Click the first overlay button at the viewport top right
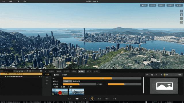The width and height of the screenshot is (184, 103). coord(144,5)
